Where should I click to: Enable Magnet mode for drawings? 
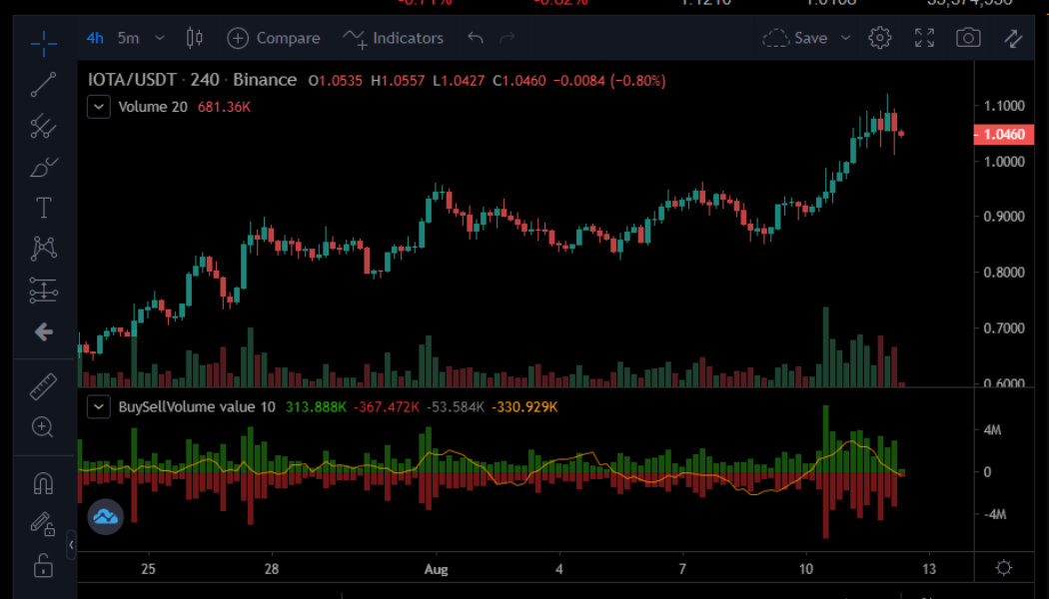[43, 482]
